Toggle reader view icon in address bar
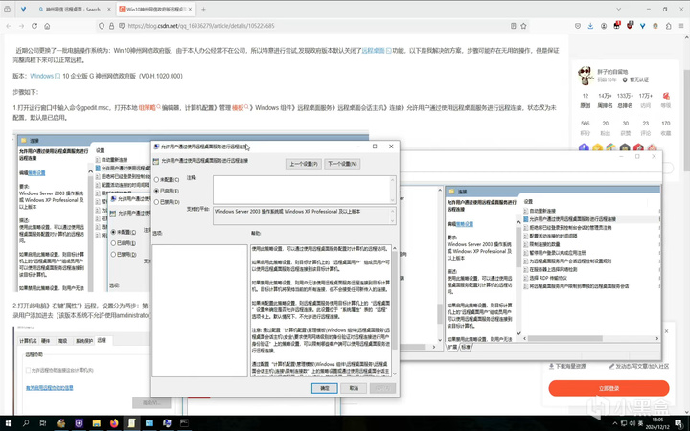The width and height of the screenshot is (690, 431). (513, 26)
